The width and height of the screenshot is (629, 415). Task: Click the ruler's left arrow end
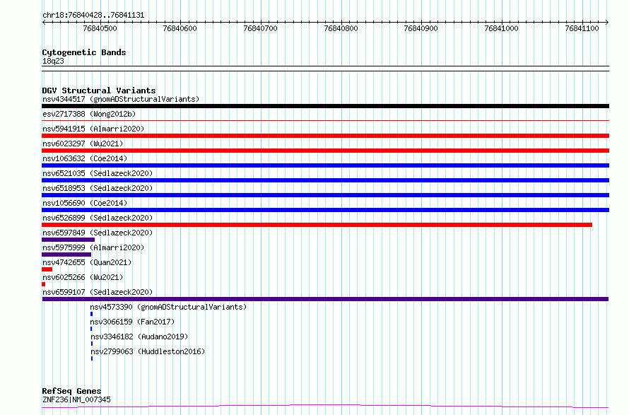point(44,22)
